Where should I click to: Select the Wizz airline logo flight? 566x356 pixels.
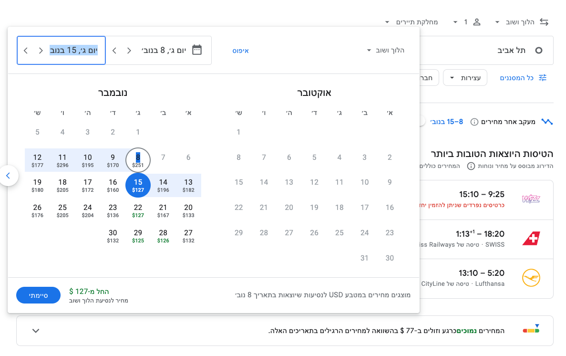[x=531, y=199]
